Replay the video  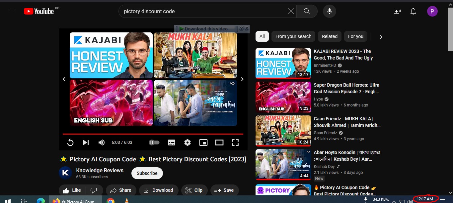coord(70,142)
